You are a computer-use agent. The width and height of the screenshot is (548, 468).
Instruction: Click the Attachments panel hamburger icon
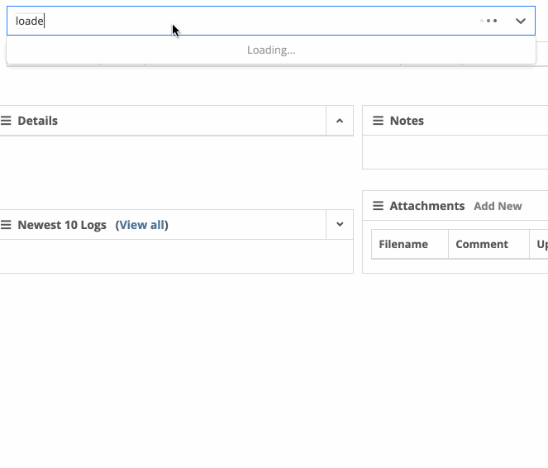378,206
